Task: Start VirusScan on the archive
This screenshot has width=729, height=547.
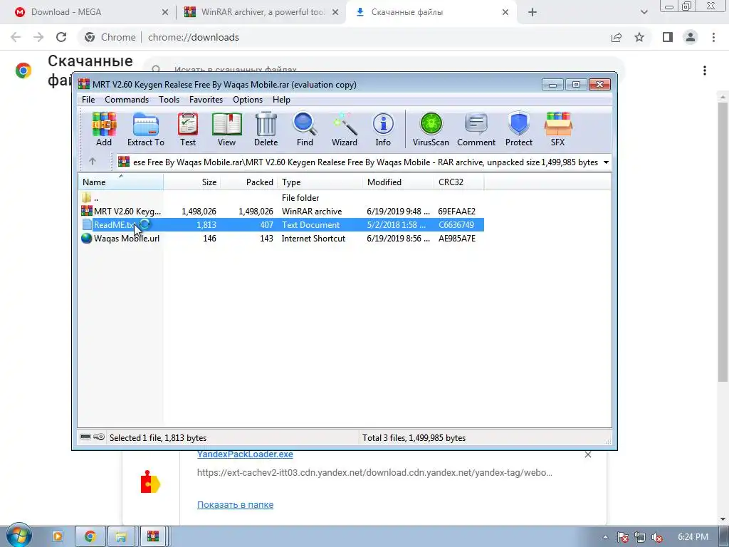Action: coord(431,130)
